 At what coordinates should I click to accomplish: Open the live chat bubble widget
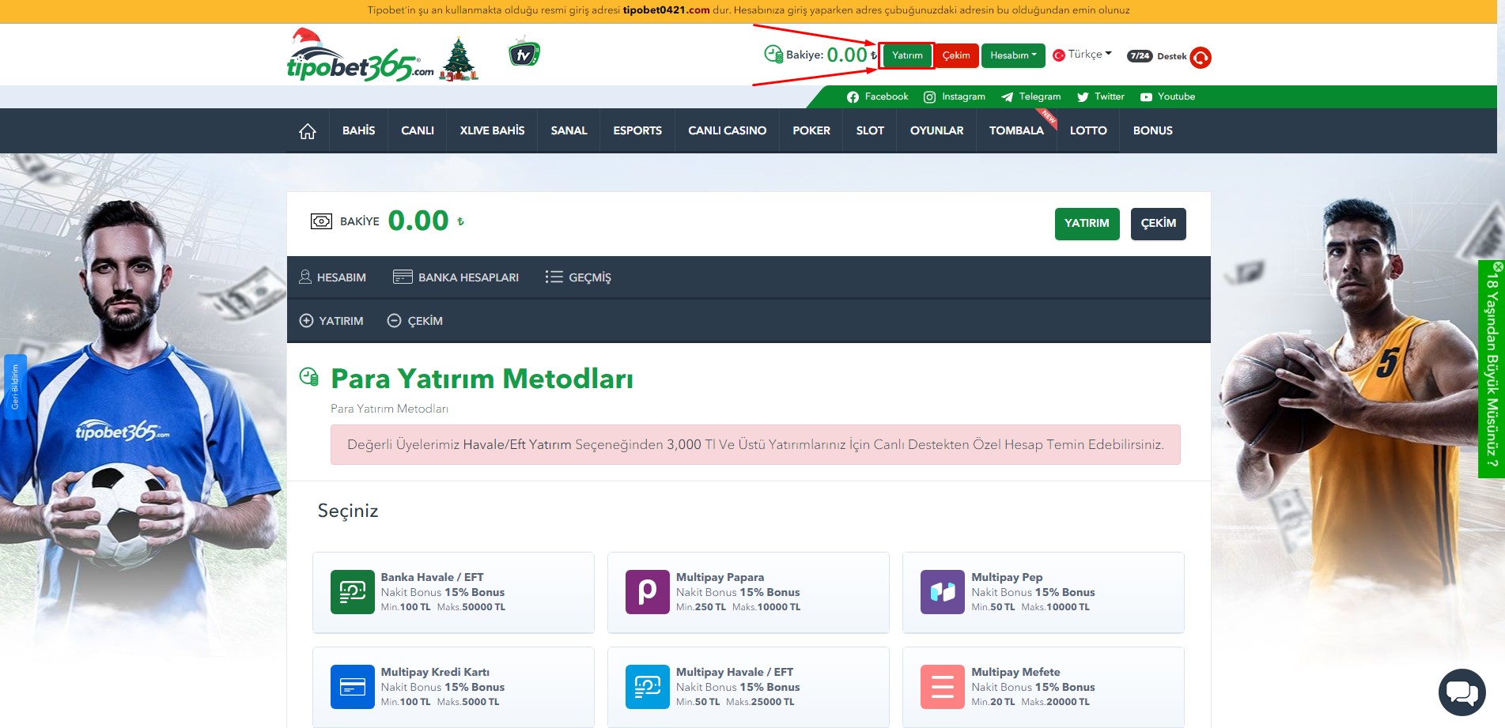1462,692
